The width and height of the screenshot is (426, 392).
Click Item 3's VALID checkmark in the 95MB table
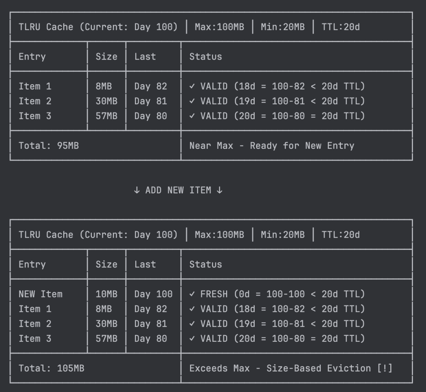coord(192,116)
